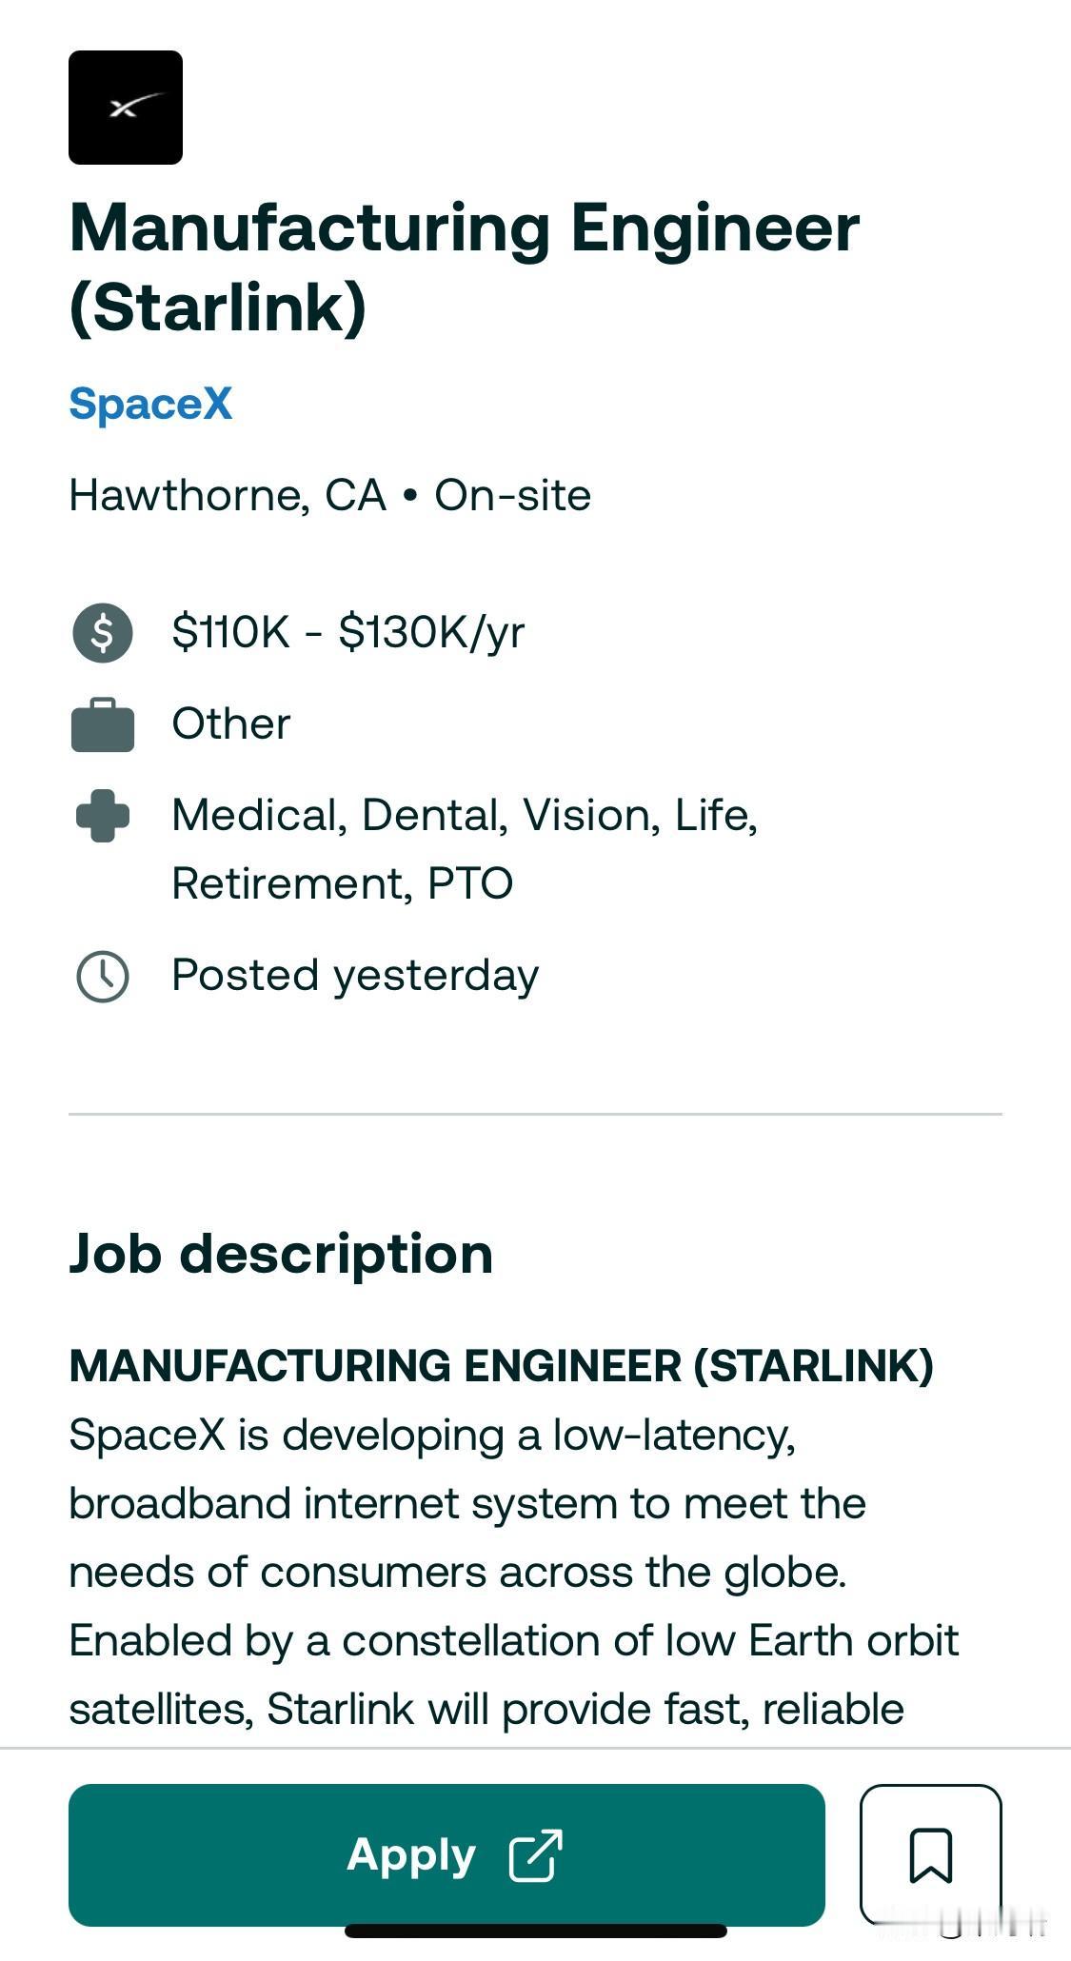Click the dollar sign salary icon
1071x1961 pixels.
click(x=103, y=632)
